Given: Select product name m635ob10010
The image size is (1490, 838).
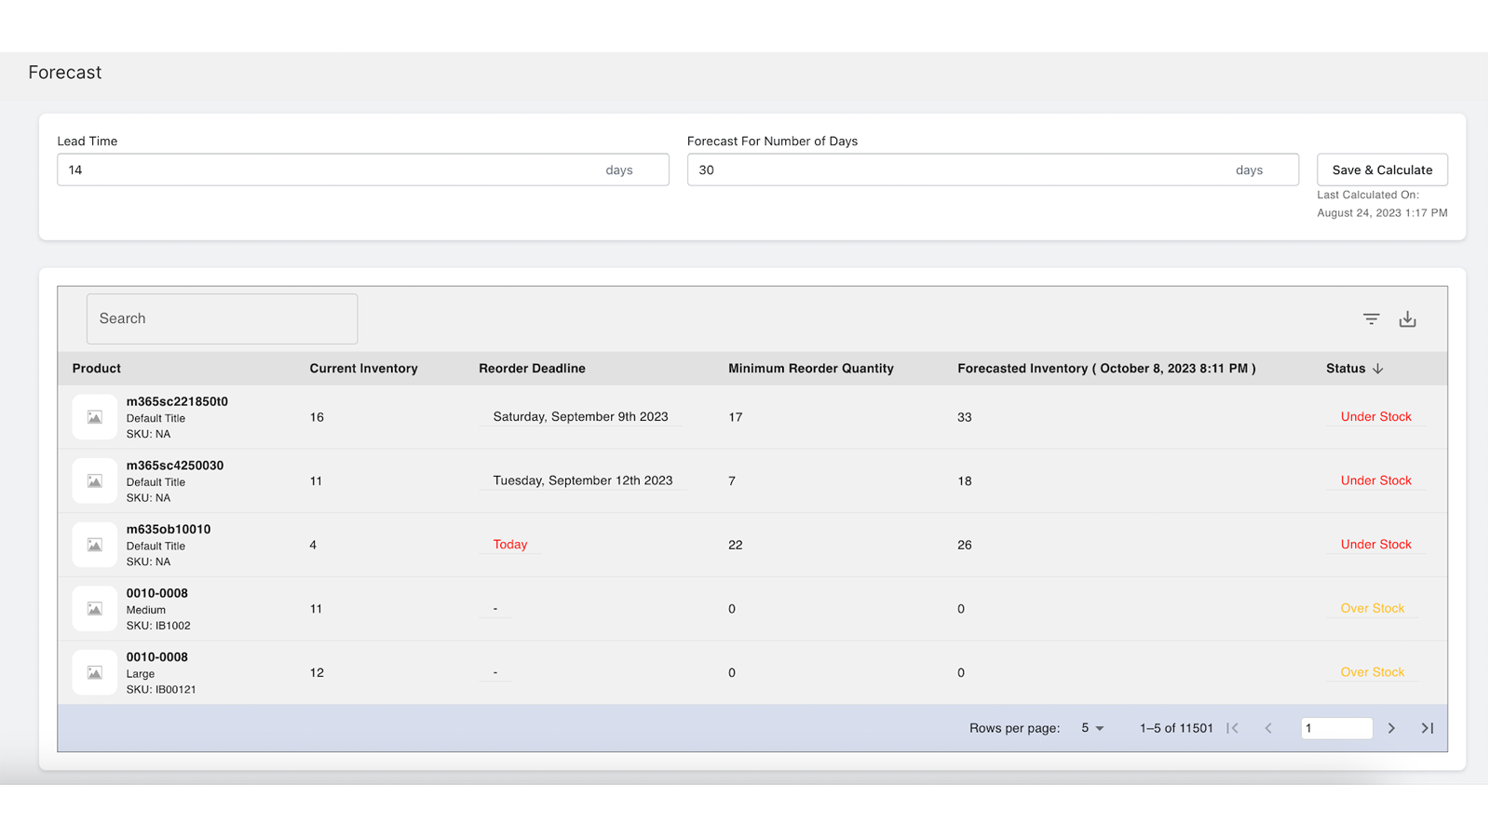Looking at the screenshot, I should [169, 529].
